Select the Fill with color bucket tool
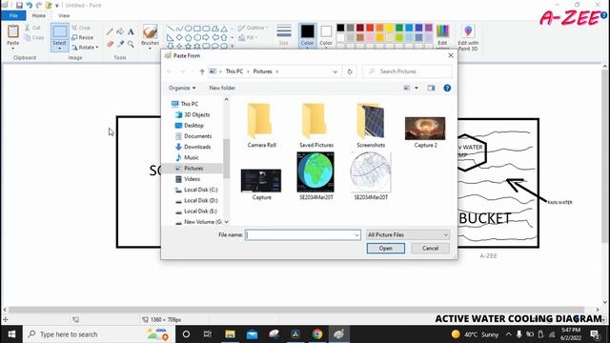Image resolution: width=610 pixels, height=343 pixels. pyautogui.click(x=120, y=31)
